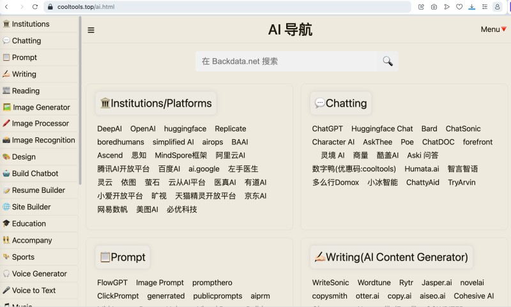Open the Writing(AI Content Generator) heading
The height and width of the screenshot is (307, 511).
[x=391, y=257]
